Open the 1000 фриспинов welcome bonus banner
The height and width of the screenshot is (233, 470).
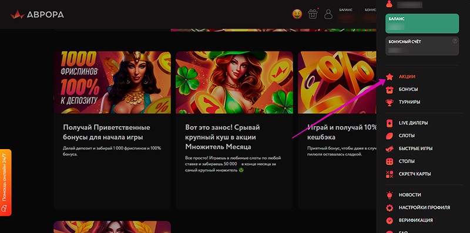point(112,82)
